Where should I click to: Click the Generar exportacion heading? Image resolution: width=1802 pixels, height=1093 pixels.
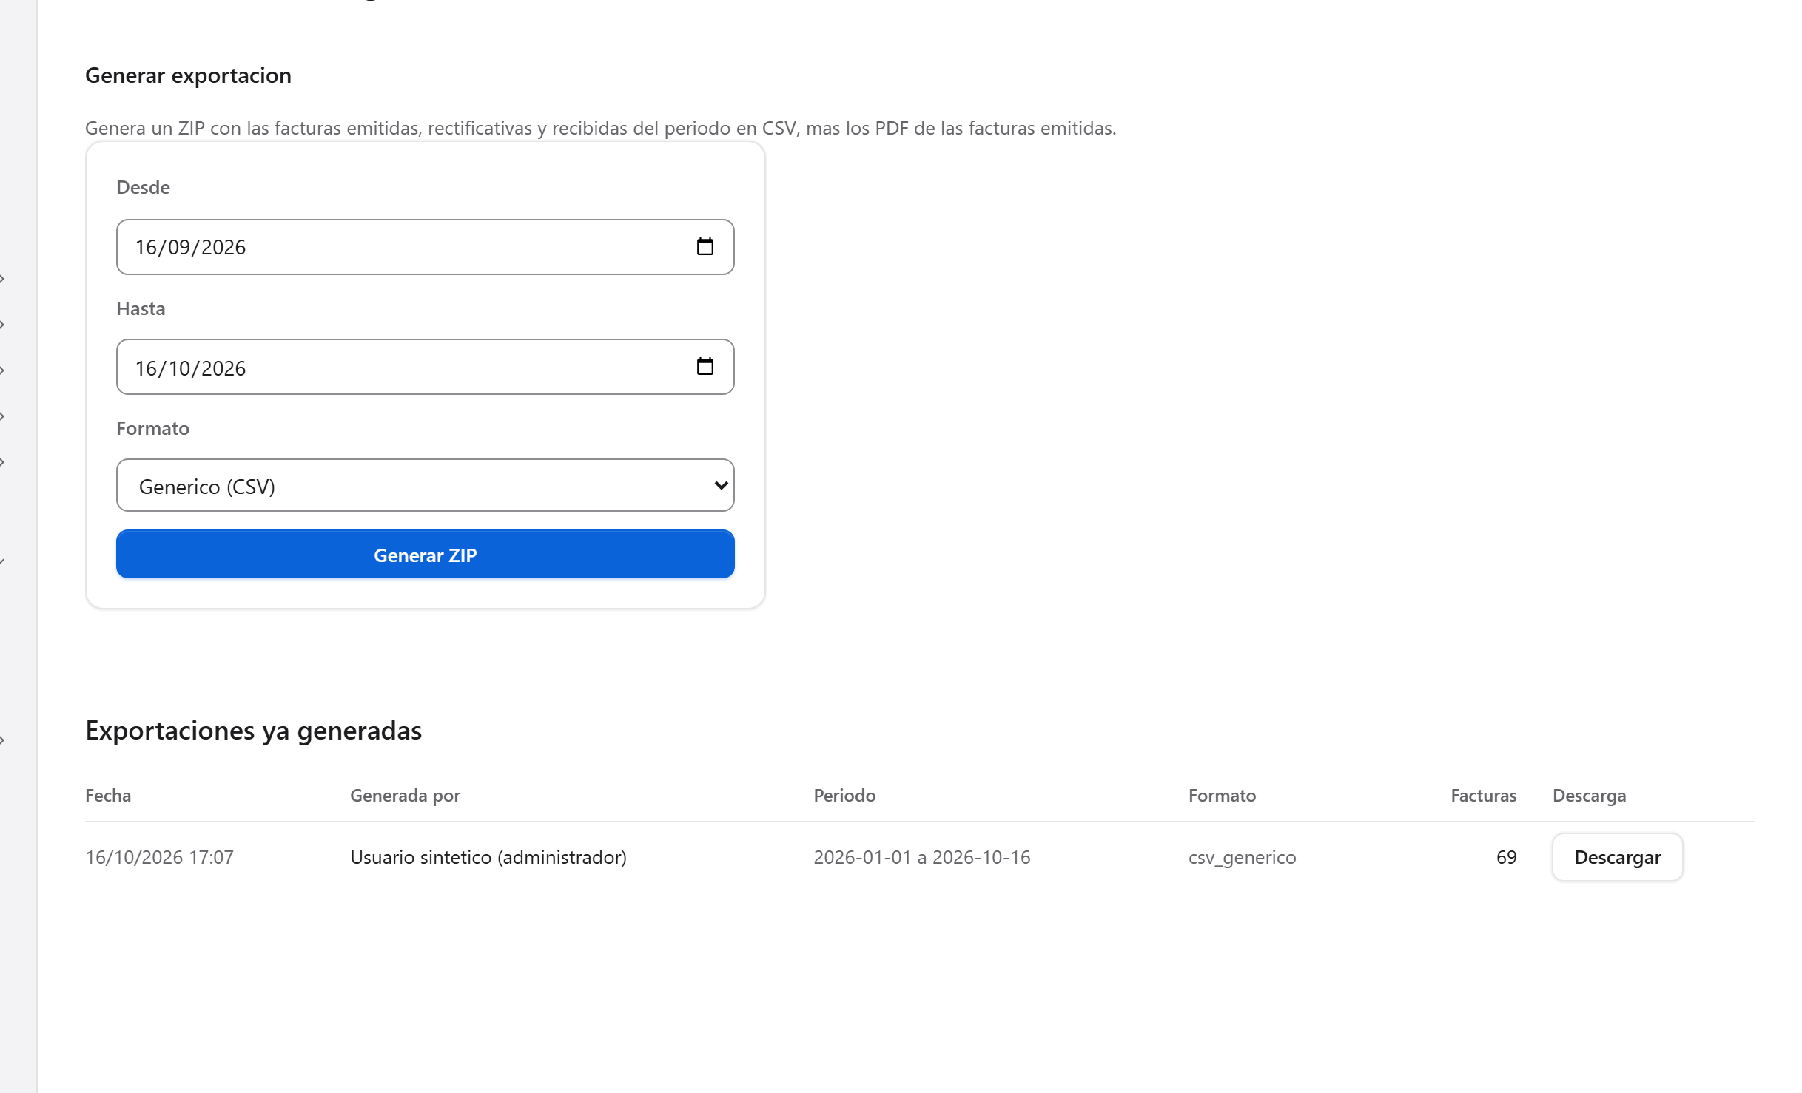coord(188,75)
